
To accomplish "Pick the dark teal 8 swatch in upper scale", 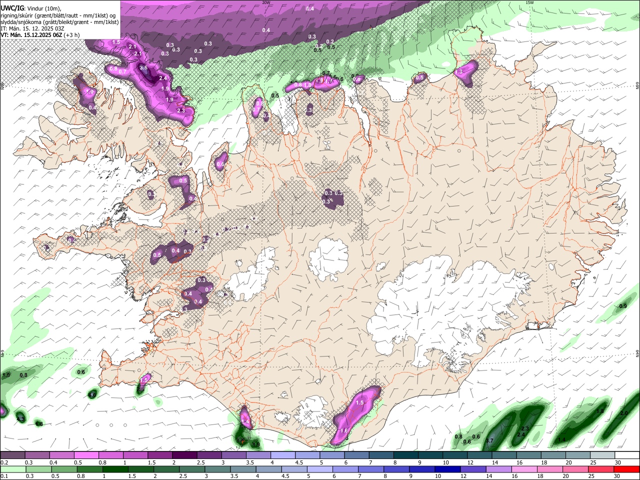I will pyautogui.click(x=406, y=455).
